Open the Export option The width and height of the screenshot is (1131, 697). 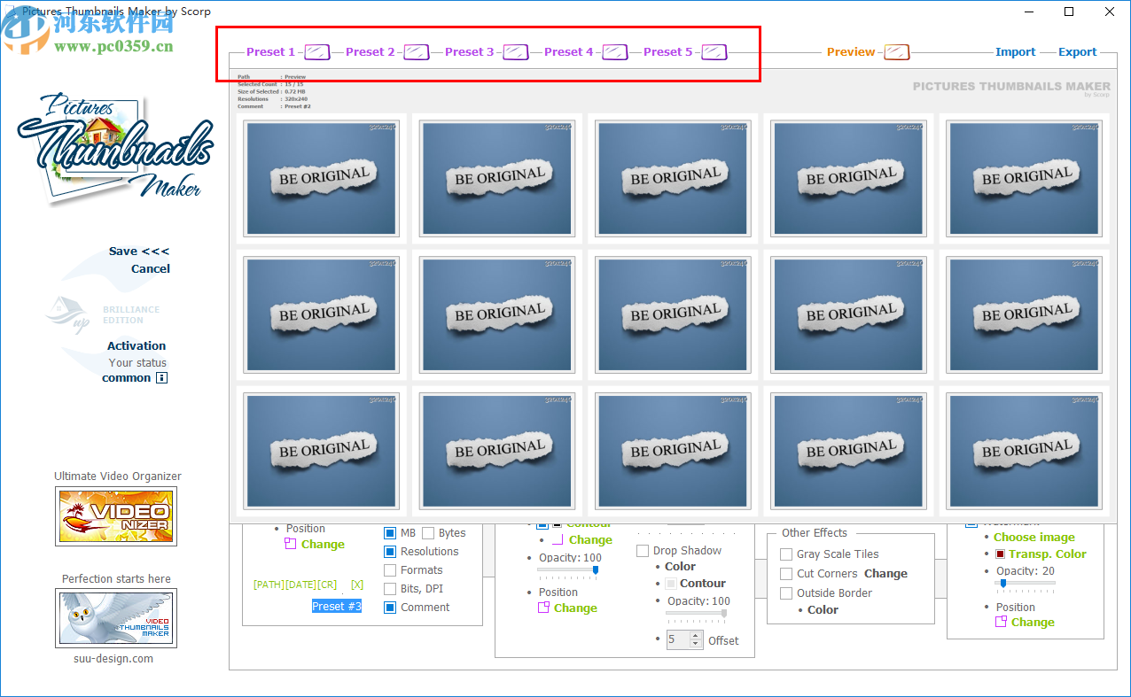(x=1078, y=51)
